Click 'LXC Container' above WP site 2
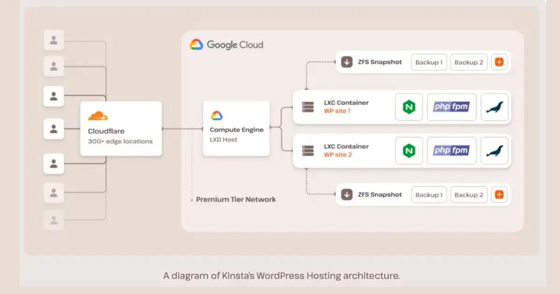This screenshot has height=294, width=560. [346, 147]
